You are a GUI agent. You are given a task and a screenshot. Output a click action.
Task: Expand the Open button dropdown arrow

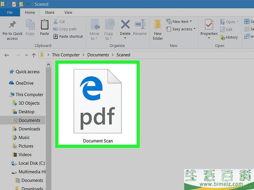[238, 22]
